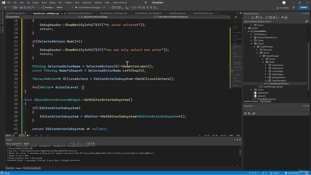Collapse the ExtendEditor project node
This screenshot has width=311, height=175.
(248, 31)
